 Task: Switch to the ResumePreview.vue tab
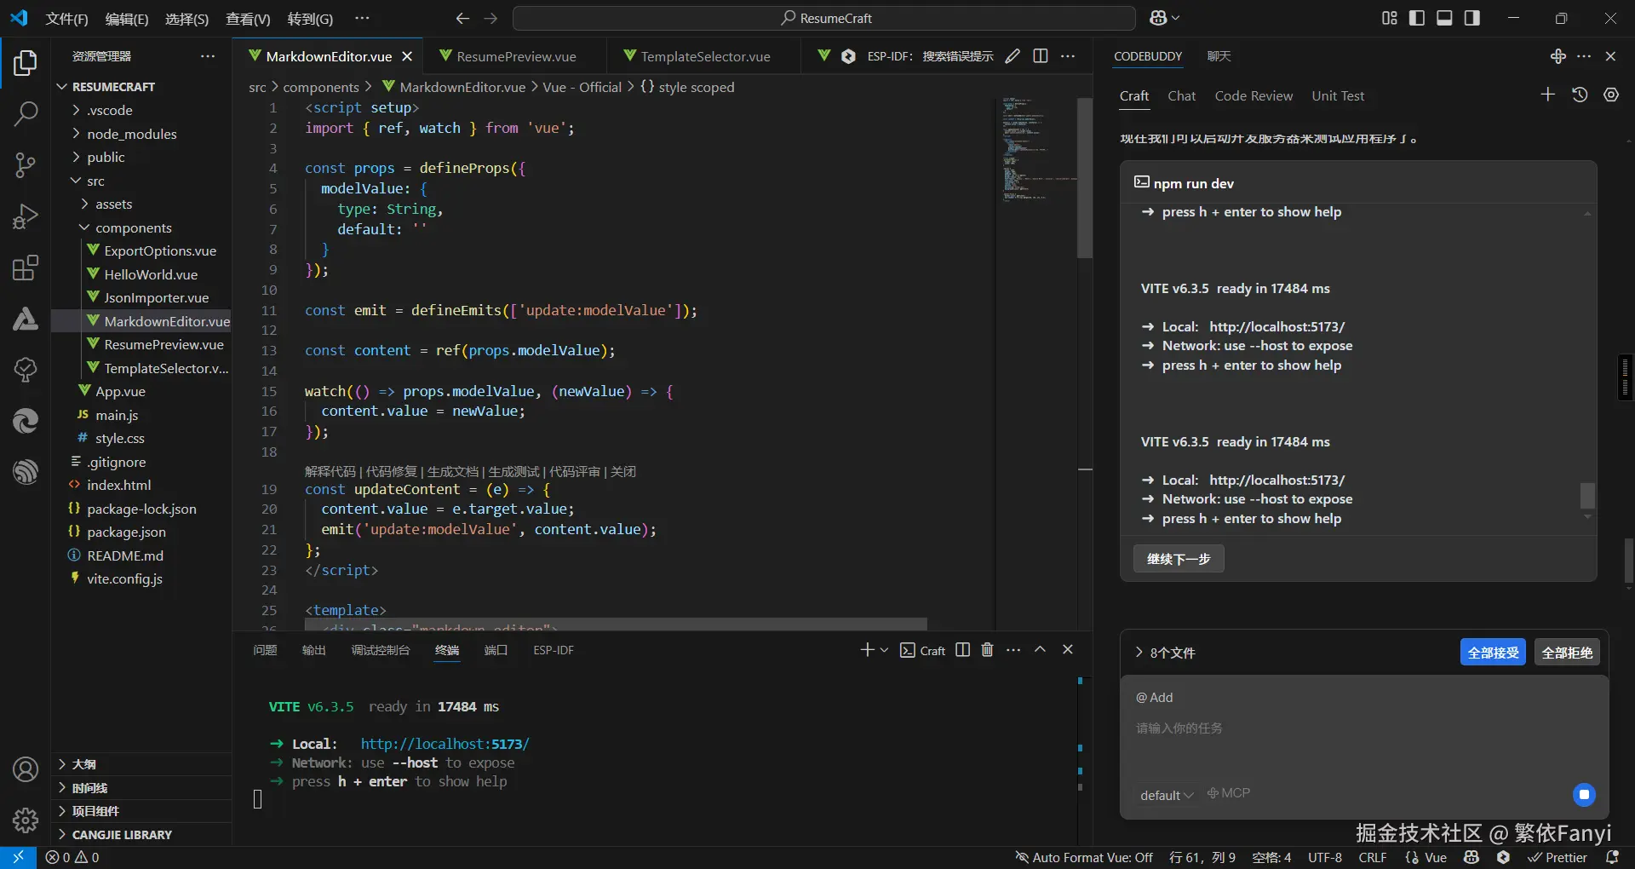pos(516,56)
